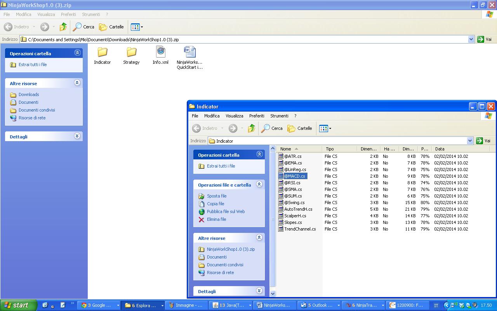Expand Dettagli in the zip window sidebar
Screen dimensions: 497x311
[77, 136]
